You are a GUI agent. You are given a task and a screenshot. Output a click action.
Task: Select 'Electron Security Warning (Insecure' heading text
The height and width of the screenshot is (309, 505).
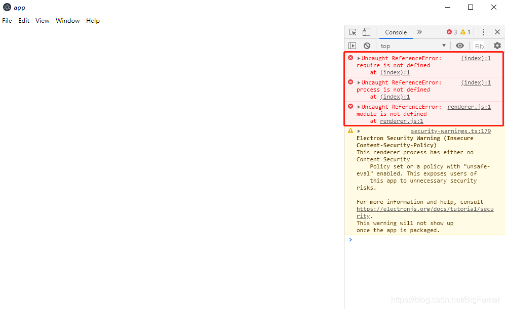click(x=415, y=138)
